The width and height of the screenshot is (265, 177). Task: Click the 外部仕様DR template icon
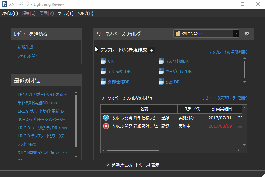pos(103,82)
